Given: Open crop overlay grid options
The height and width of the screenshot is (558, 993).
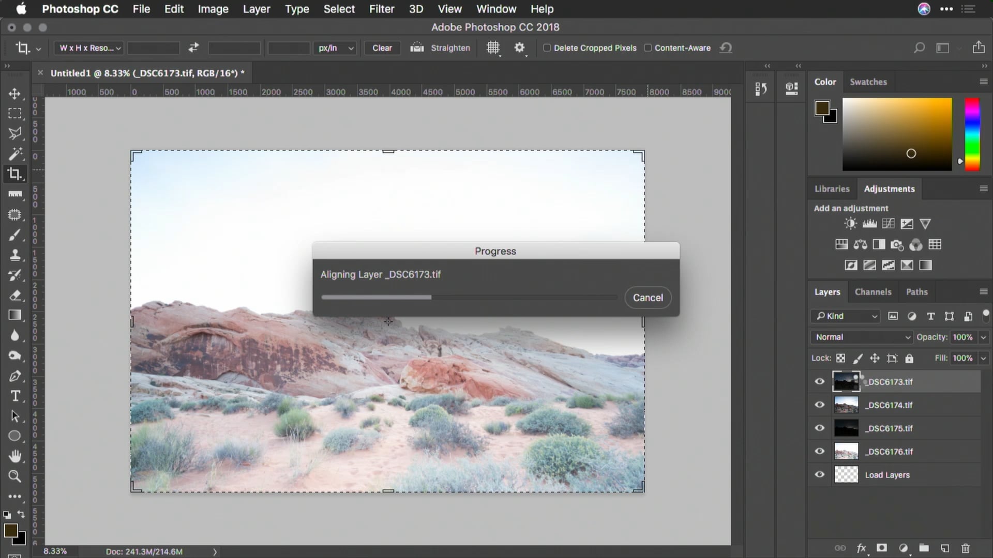Looking at the screenshot, I should point(493,48).
